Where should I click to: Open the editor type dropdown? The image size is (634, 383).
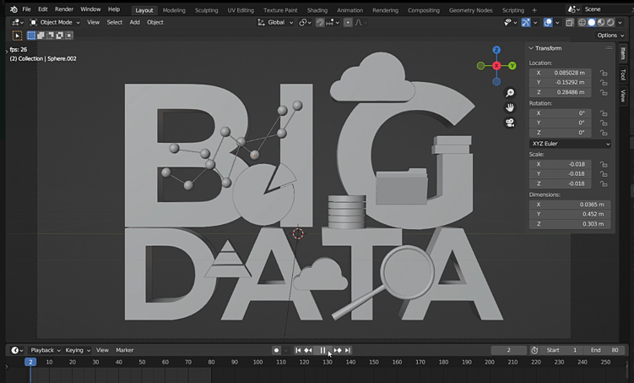(x=18, y=22)
